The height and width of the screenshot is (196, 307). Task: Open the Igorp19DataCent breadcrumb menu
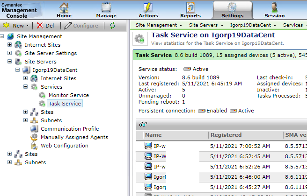pos(253,25)
